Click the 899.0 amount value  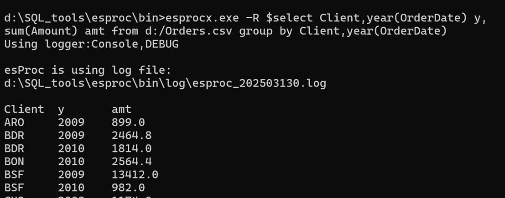tap(128, 122)
